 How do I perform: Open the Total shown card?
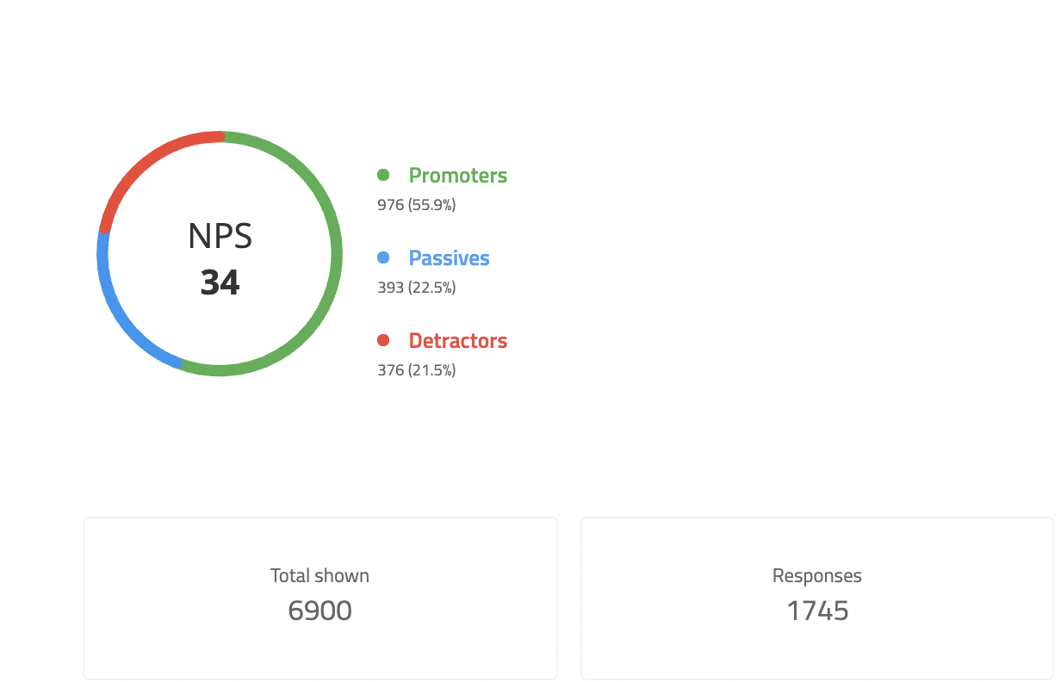click(320, 598)
